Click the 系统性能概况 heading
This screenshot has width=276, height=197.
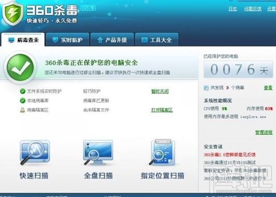[x=217, y=101]
